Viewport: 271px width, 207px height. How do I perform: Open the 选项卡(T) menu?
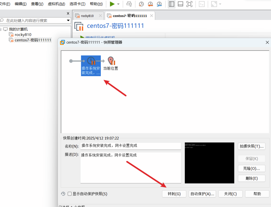78,4
